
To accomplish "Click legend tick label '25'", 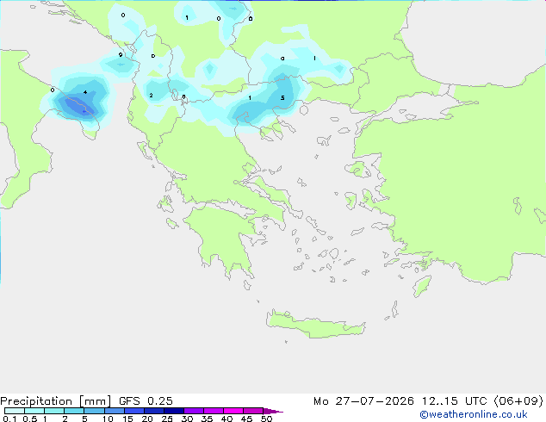I will (x=167, y=419).
